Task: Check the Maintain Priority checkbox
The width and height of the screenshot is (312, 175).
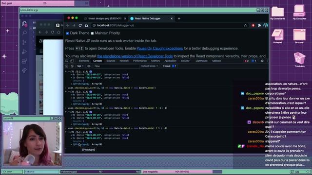Action: tap(92, 34)
